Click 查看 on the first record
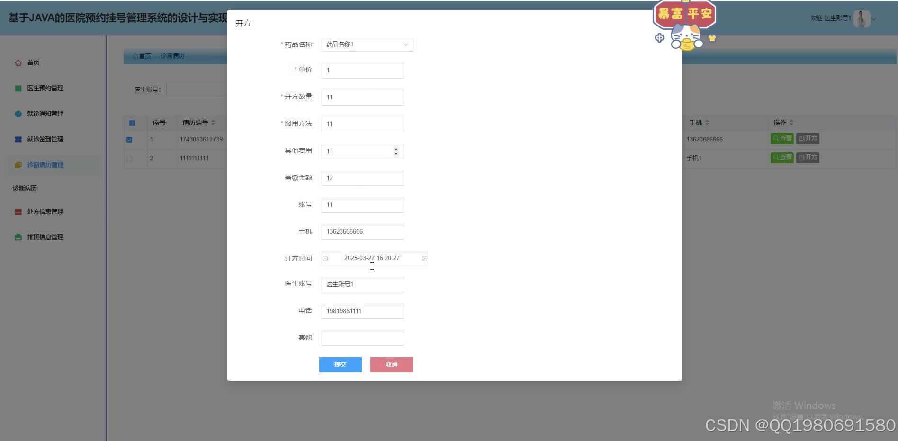Screen dimensions: 898x441 [x=782, y=139]
